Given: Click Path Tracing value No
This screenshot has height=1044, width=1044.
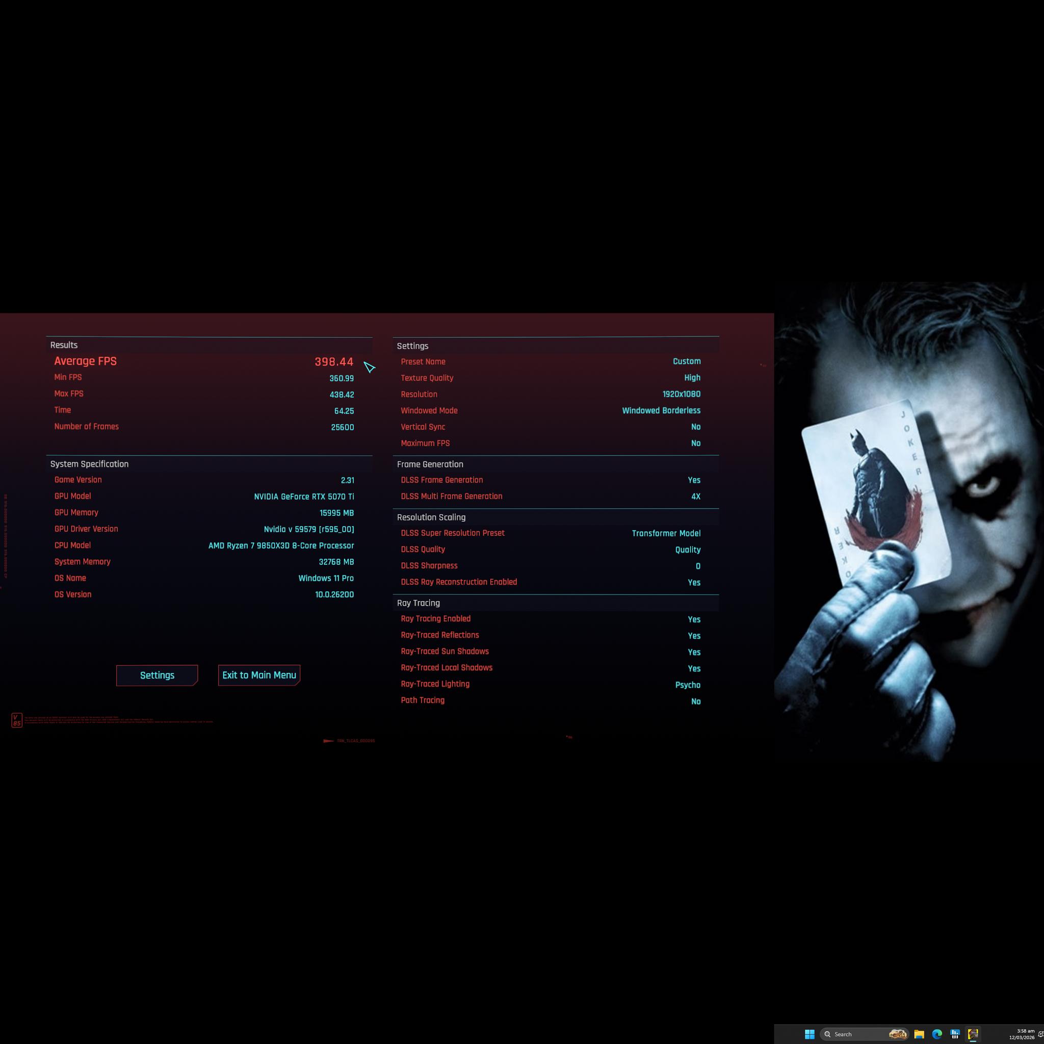Looking at the screenshot, I should pyautogui.click(x=695, y=701).
